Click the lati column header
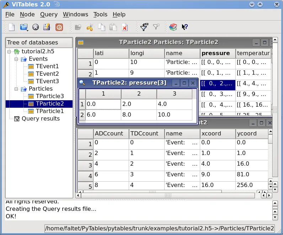 point(111,53)
